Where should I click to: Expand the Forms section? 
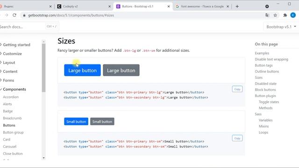[8, 80]
